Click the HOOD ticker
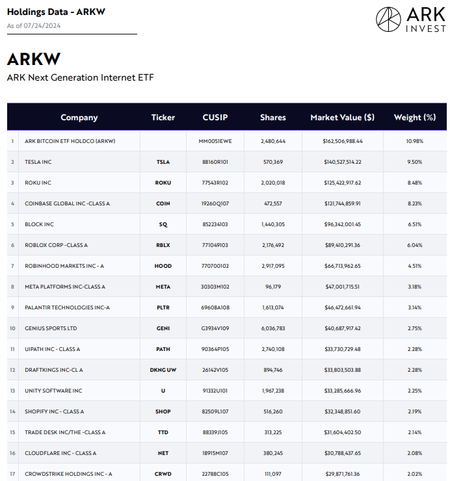This screenshot has height=481, width=450. [x=163, y=266]
